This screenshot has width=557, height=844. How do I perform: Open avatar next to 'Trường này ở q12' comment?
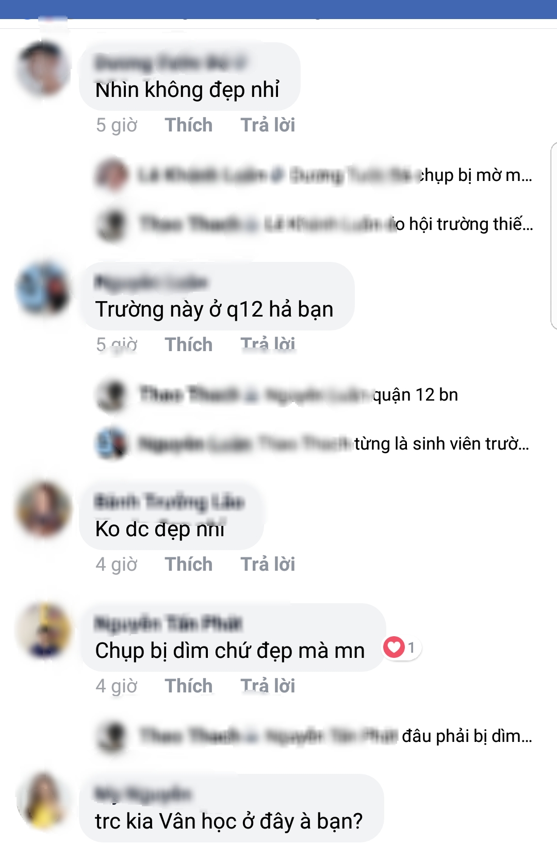(x=43, y=288)
